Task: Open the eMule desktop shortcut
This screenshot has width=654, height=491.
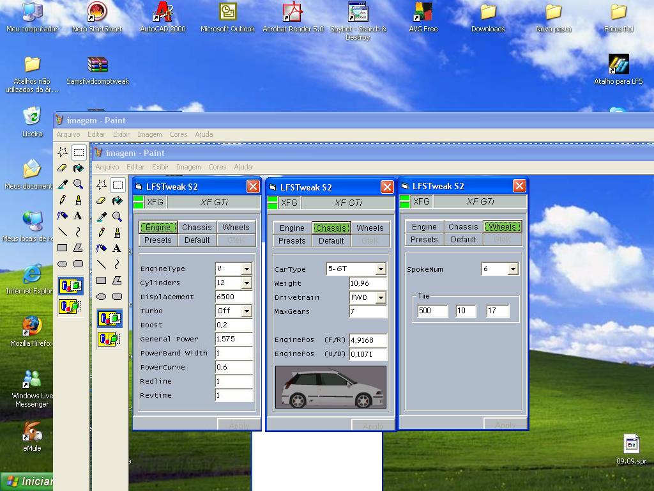Action: tap(32, 437)
